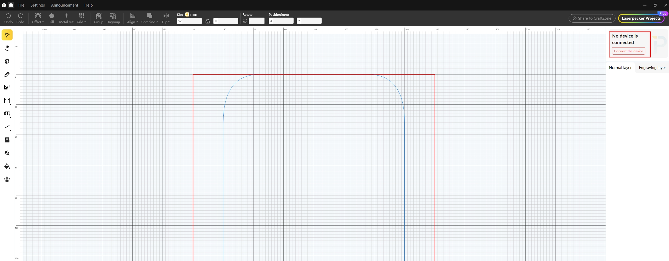The image size is (669, 261).
Task: Open the Grid dropdown
Action: pyautogui.click(x=81, y=18)
